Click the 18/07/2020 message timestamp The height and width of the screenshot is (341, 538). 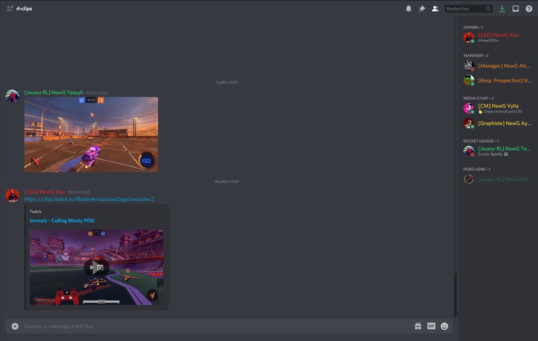[79, 192]
